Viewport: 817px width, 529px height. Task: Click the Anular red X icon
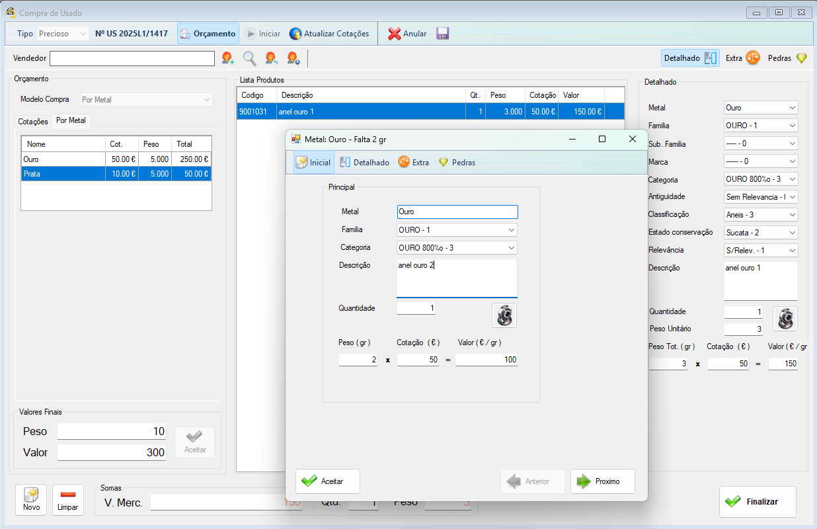(x=394, y=34)
